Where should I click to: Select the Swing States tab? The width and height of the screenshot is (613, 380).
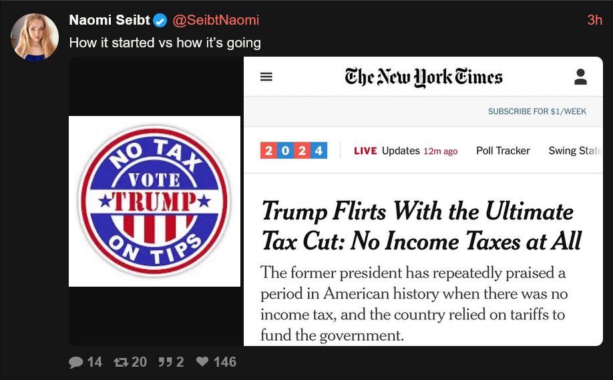[x=575, y=151]
